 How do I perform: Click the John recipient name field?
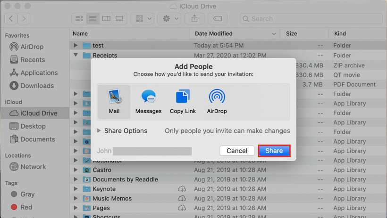pyautogui.click(x=144, y=151)
